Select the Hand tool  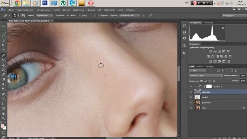pos(3,114)
